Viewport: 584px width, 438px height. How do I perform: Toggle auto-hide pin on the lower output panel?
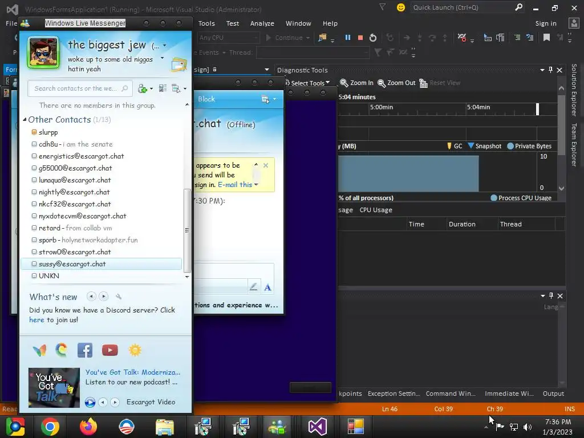(551, 296)
